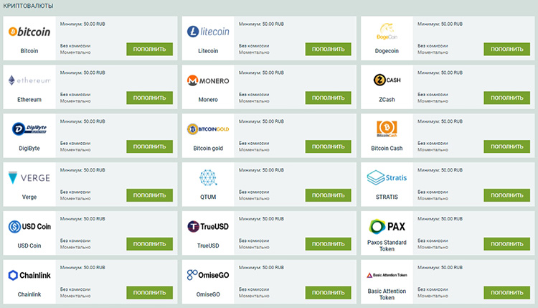This screenshot has height=308, width=538.
Task: Click the ZCash logo icon
Action: [387, 80]
